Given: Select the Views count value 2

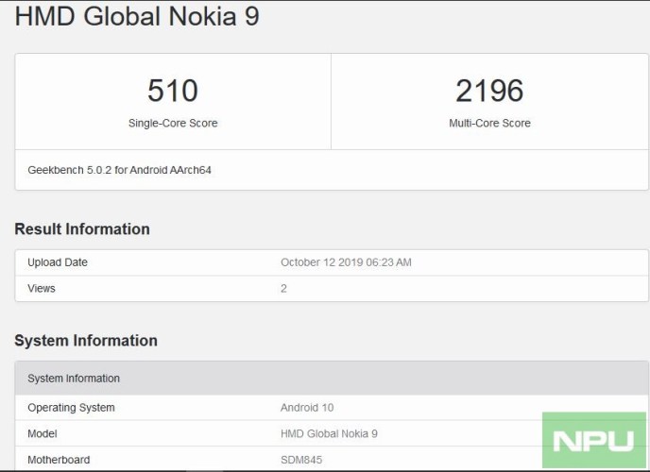Looking at the screenshot, I should tap(283, 289).
